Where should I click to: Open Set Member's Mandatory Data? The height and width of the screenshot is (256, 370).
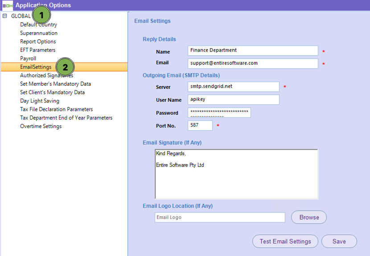click(x=55, y=84)
